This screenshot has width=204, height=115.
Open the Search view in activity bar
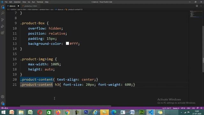click(3, 13)
